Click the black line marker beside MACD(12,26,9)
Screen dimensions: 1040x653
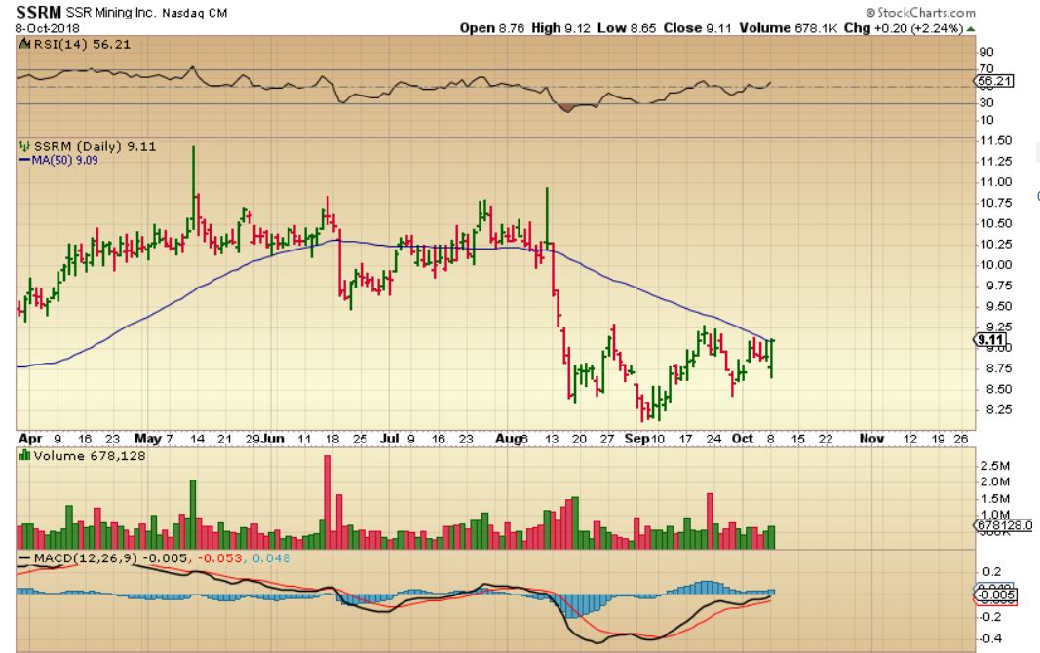pyautogui.click(x=24, y=558)
